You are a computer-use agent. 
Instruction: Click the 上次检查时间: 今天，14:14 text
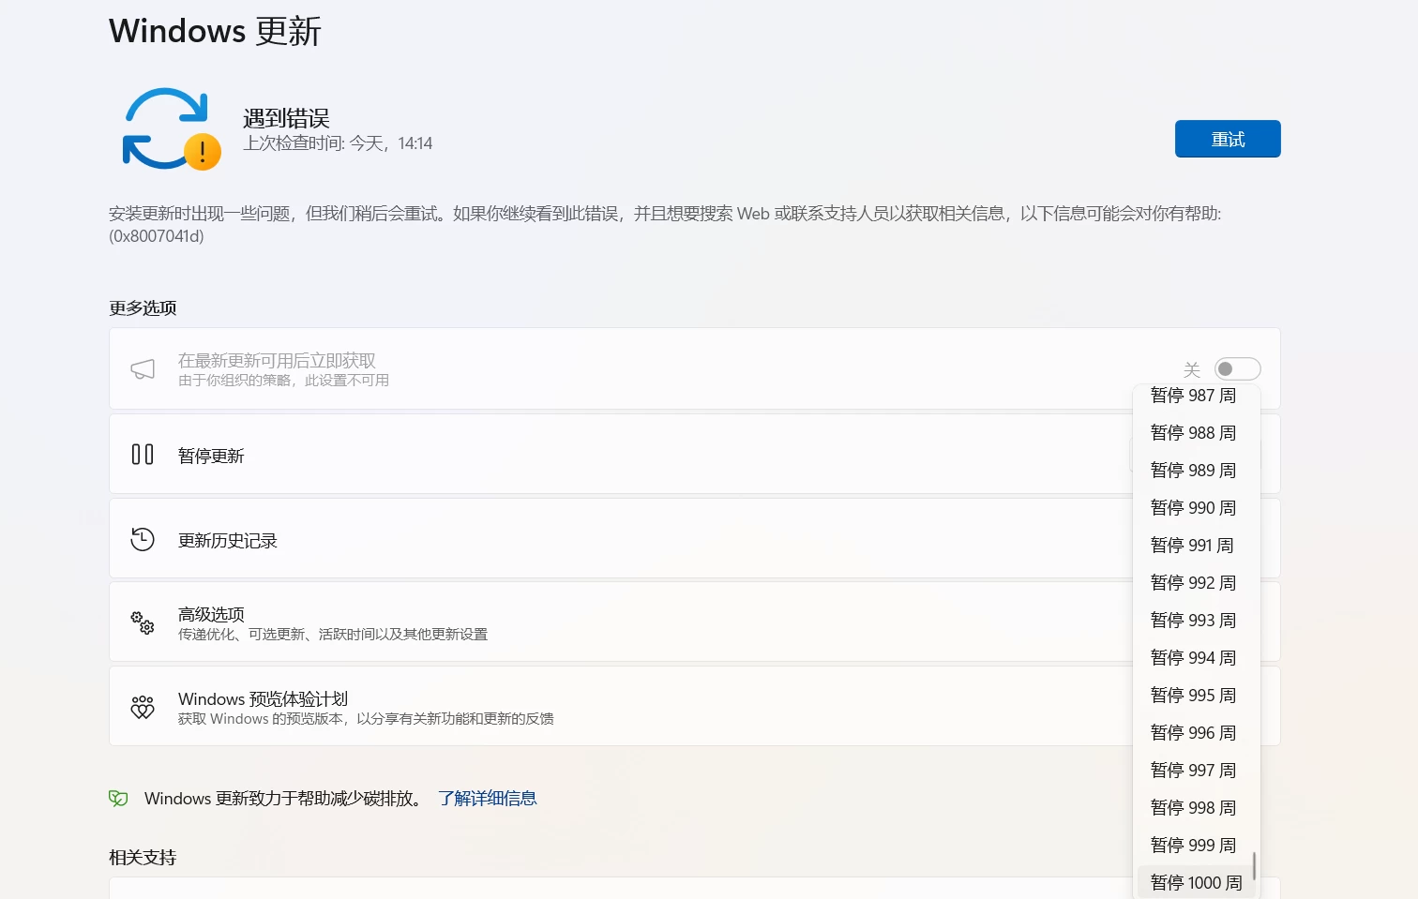pyautogui.click(x=338, y=143)
